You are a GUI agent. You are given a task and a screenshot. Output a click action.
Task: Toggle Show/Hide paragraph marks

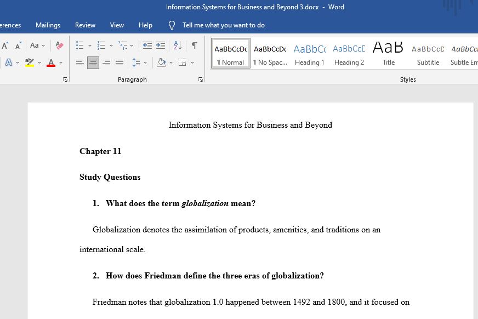tap(194, 45)
